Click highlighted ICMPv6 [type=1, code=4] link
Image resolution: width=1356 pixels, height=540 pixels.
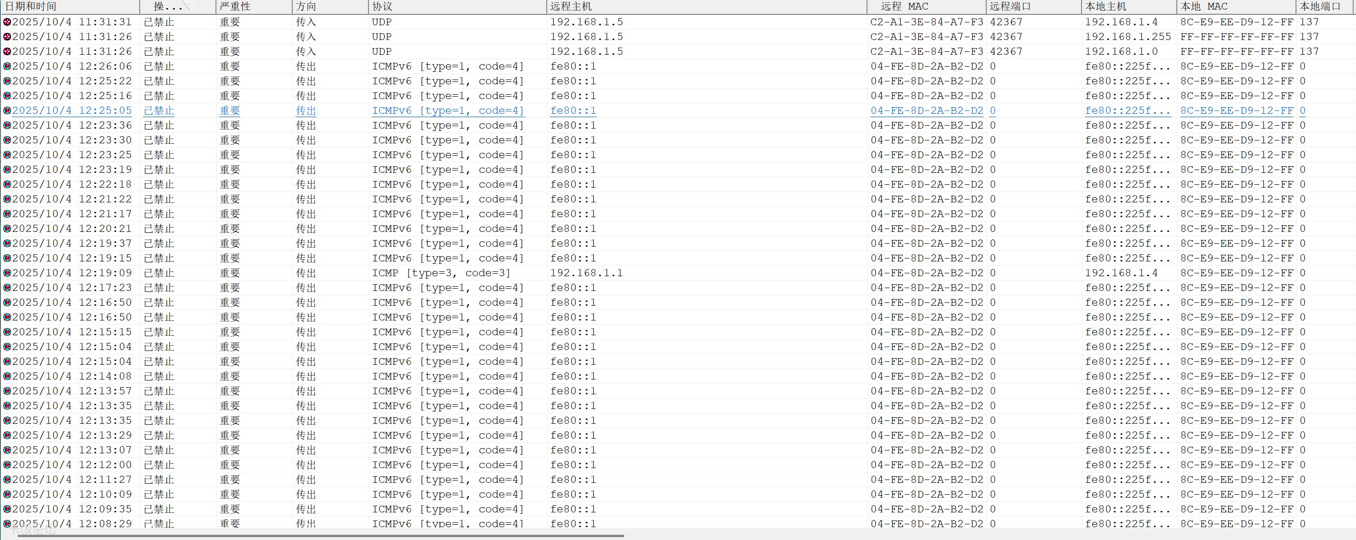[x=448, y=110]
